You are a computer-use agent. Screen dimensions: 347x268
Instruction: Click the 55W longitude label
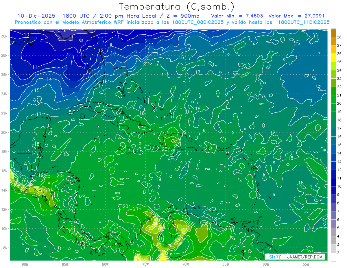pyautogui.click(x=306, y=265)
